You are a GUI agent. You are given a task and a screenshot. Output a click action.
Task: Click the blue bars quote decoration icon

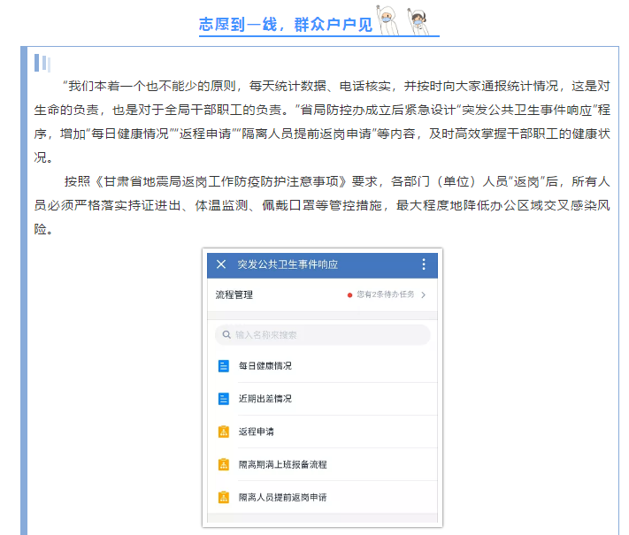(42, 64)
